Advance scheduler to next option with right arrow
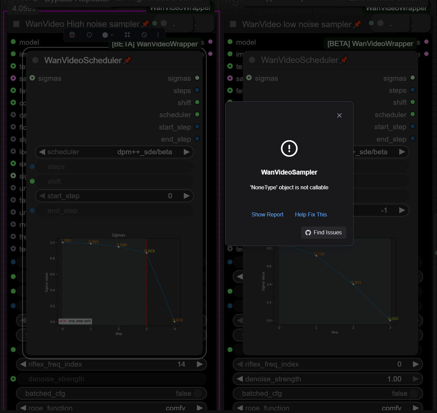437x413 pixels. click(187, 152)
